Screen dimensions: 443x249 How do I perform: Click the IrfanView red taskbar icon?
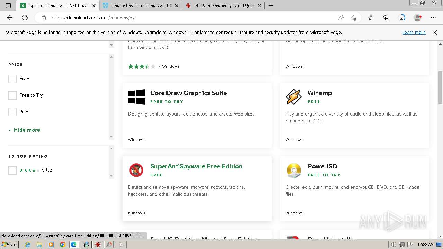(98, 245)
